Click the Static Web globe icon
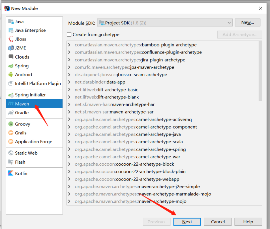The width and height of the screenshot is (270, 229). pos(11,153)
